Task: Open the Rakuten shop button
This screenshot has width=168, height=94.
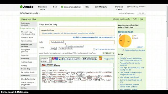Action: click(x=44, y=65)
